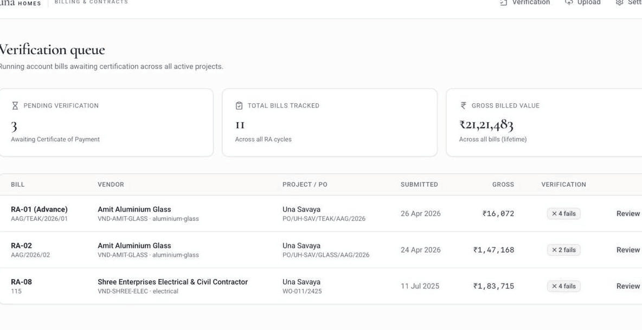
Task: Click the PROJECT / PO column header
Action: (x=305, y=184)
